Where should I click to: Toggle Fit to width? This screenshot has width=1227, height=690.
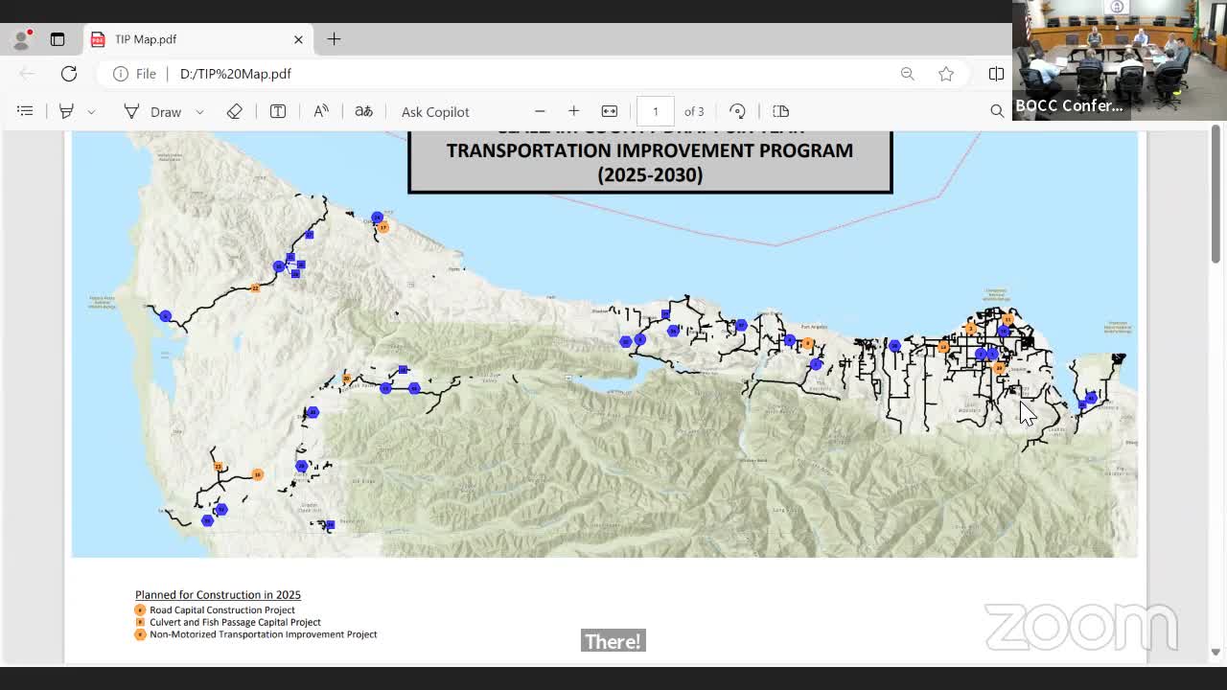click(x=609, y=111)
